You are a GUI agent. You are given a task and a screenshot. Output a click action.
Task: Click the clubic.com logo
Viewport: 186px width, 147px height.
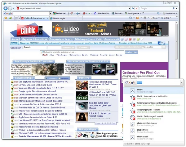coord(30,30)
